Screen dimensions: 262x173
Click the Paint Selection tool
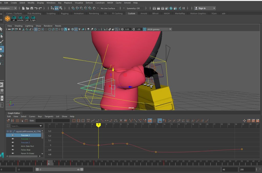[x=1, y=42]
